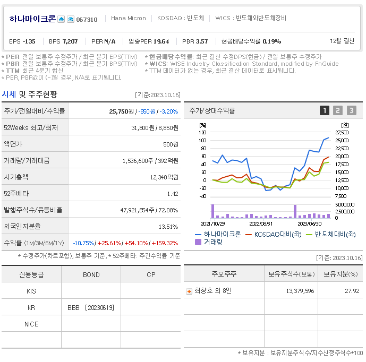The image size is (366, 362).
Task: Click the 액면가 row label
Action: (x=13, y=144)
